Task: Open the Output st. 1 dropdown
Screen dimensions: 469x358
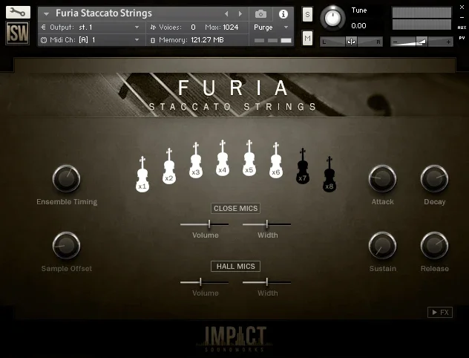Action: click(x=93, y=27)
